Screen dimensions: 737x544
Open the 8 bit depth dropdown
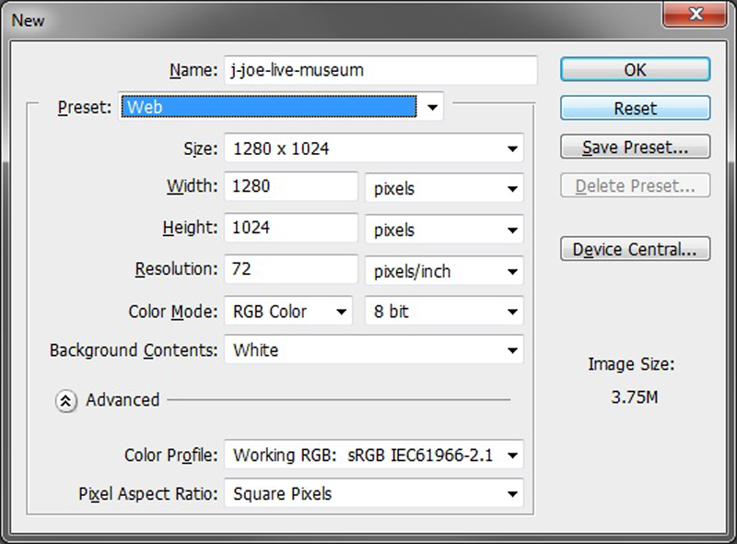[x=444, y=311]
